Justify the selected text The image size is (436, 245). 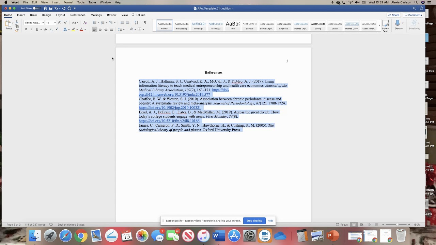point(111,29)
